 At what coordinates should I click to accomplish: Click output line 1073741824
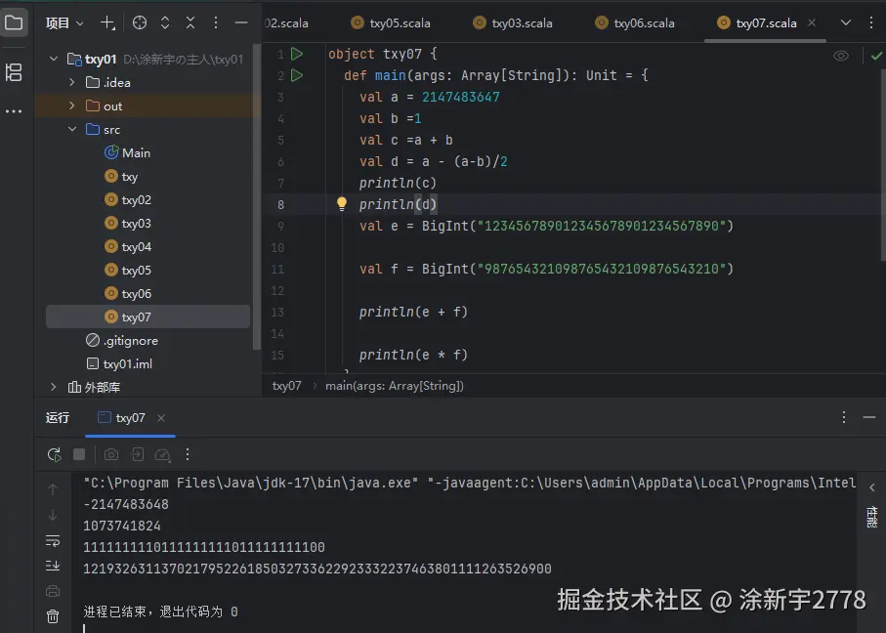pos(122,527)
